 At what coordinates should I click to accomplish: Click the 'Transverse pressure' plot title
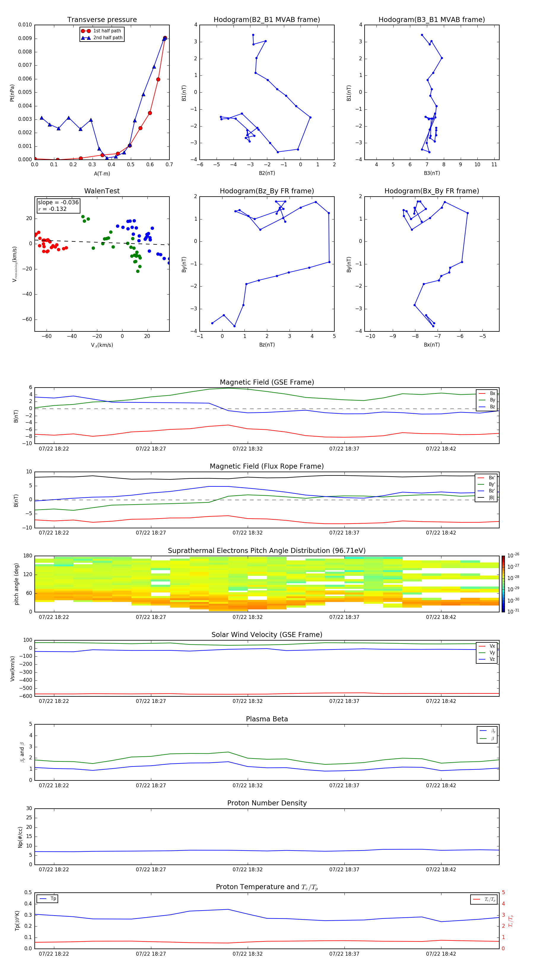pyautogui.click(x=102, y=19)
